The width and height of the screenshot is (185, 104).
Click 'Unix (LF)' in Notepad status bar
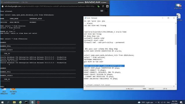tap(151, 89)
